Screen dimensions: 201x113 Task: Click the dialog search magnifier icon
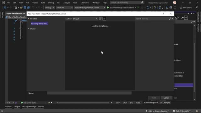coord(170,19)
